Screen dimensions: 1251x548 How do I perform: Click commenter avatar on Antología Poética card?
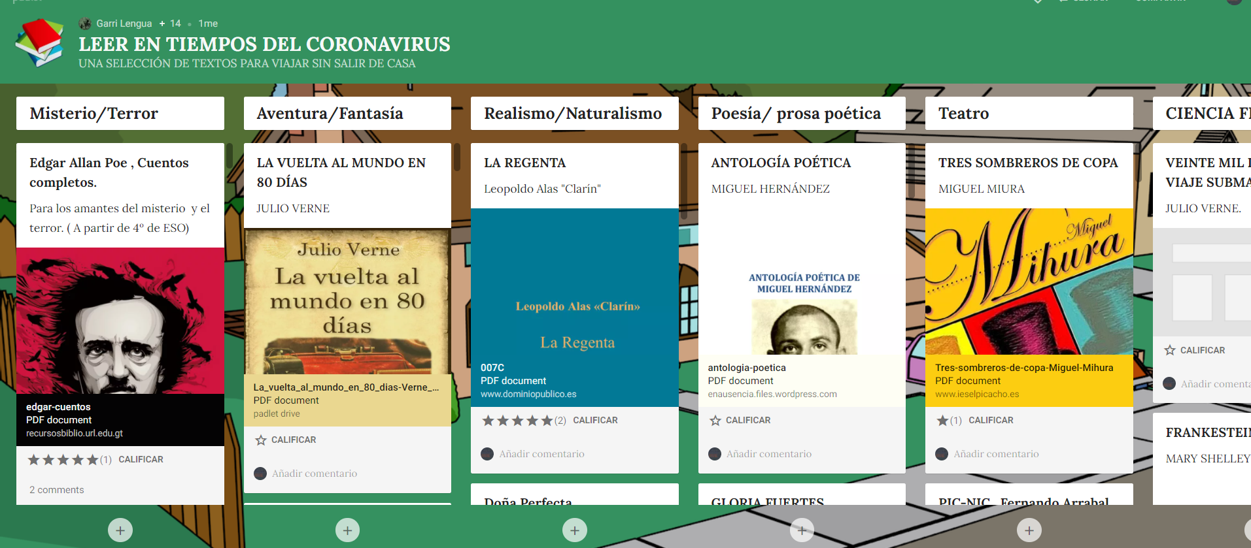(715, 454)
